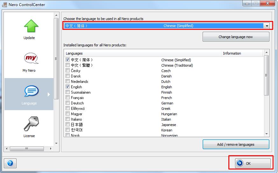The height and width of the screenshot is (173, 278).
Task: Open the My Nero speech bubble icon
Action: (31, 58)
